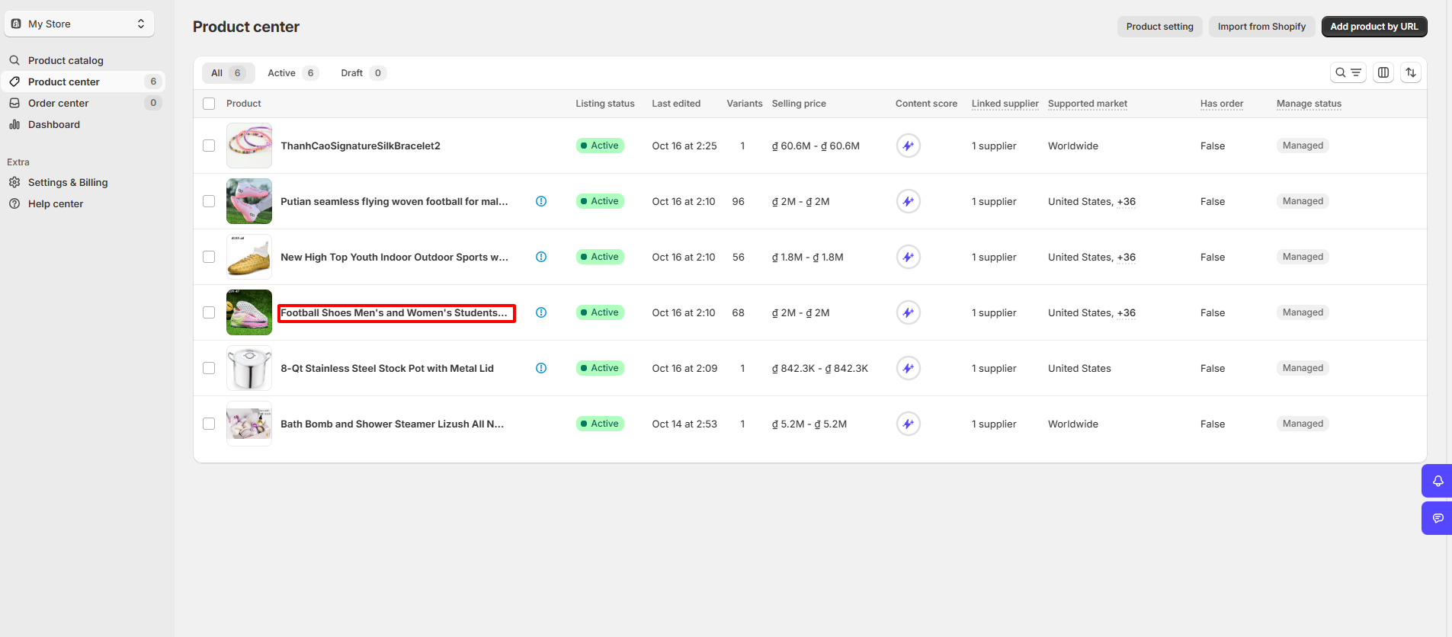Screen dimensions: 1452x637
Task: Check the box for ThanhCaoSignatureSilkBracelet2
Action: click(x=209, y=146)
